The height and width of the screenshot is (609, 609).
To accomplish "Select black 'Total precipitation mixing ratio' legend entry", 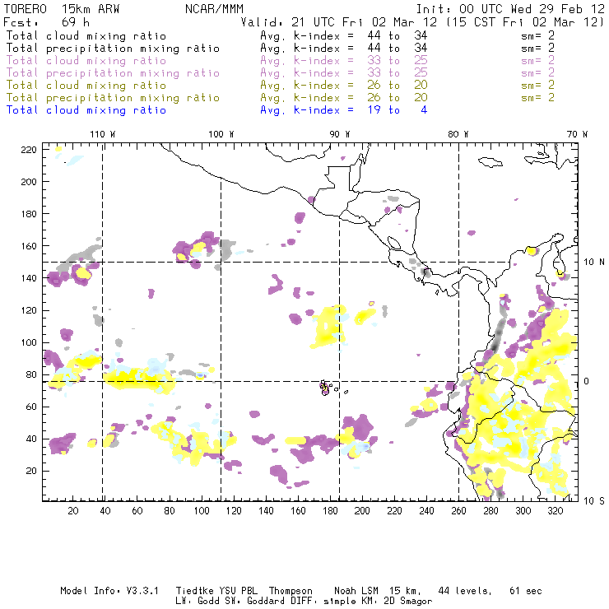I will (x=113, y=49).
